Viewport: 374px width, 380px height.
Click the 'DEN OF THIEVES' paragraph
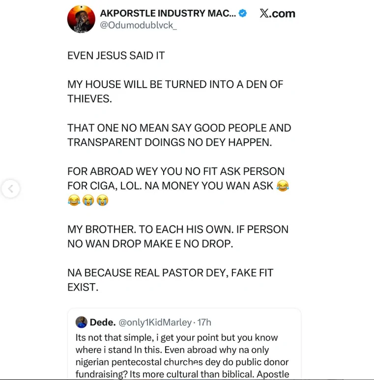pos(175,91)
